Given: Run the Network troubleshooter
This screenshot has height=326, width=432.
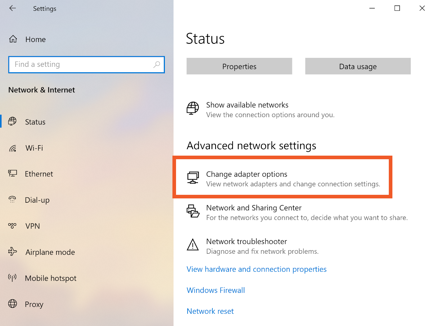Looking at the screenshot, I should pyautogui.click(x=247, y=242).
